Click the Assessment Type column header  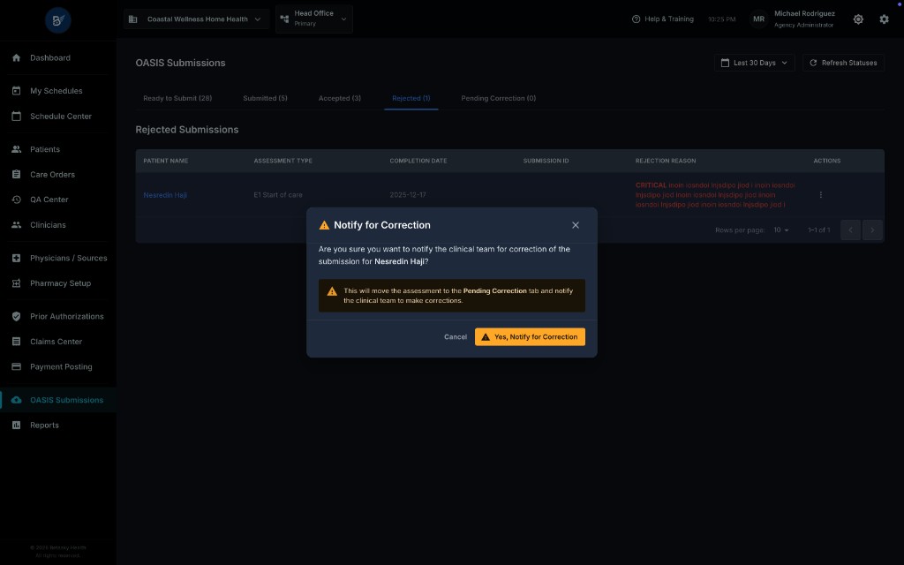(x=283, y=161)
